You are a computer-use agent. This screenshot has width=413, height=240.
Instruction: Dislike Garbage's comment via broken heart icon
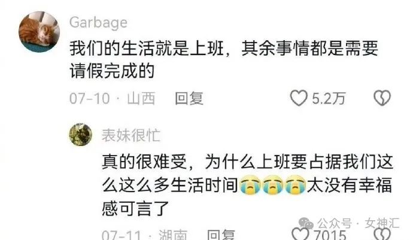point(382,98)
